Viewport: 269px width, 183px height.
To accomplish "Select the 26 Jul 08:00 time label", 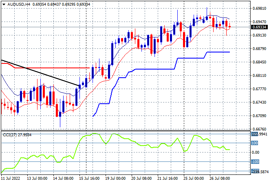I will pyautogui.click(x=220, y=179).
